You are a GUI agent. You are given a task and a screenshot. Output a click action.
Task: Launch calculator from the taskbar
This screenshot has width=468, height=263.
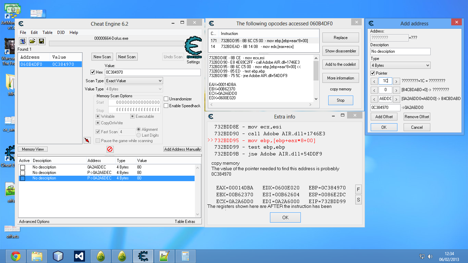(x=185, y=256)
